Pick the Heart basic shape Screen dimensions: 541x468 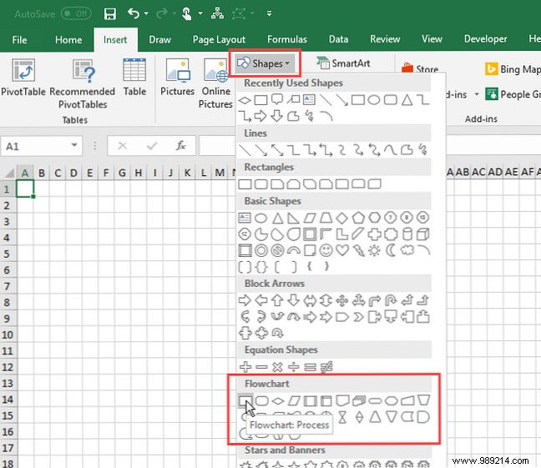pos(342,250)
